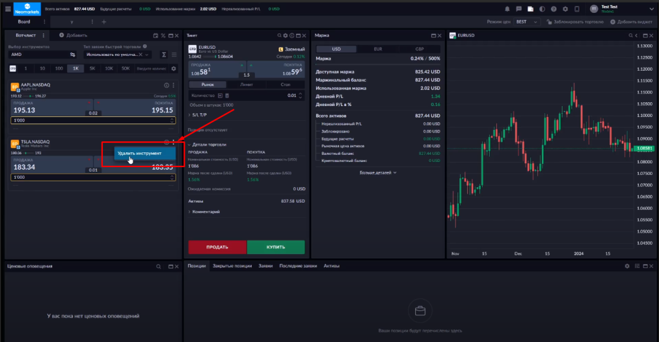
Task: Adjust Ticket quantity stepper arrows
Action: click(x=300, y=96)
